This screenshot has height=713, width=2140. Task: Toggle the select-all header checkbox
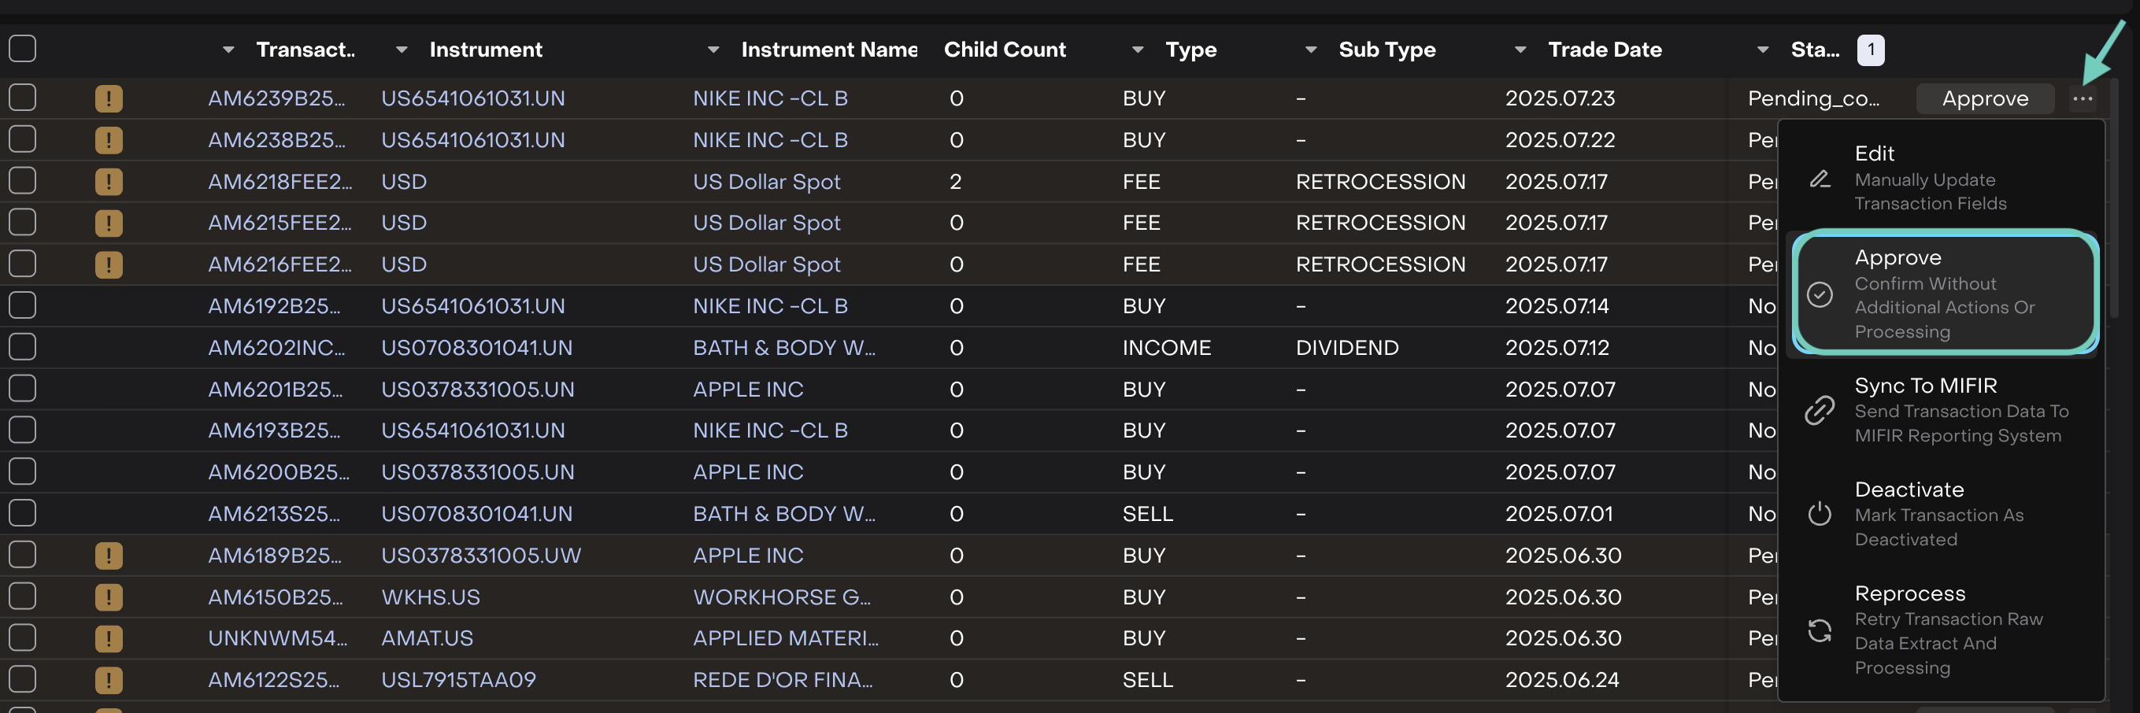(x=22, y=49)
